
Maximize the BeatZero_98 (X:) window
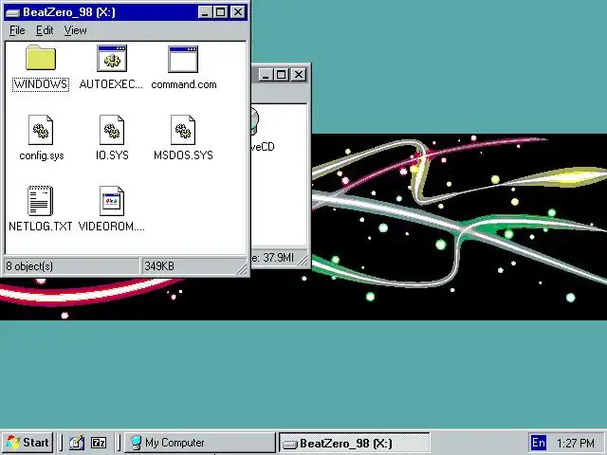click(x=220, y=12)
